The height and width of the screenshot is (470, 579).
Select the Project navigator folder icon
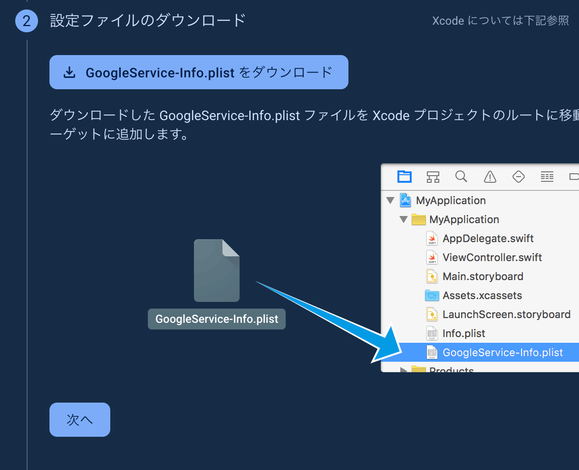coord(405,177)
